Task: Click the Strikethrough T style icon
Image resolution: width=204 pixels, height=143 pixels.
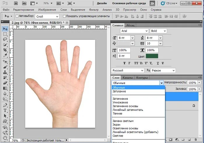Action: click(x=163, y=63)
